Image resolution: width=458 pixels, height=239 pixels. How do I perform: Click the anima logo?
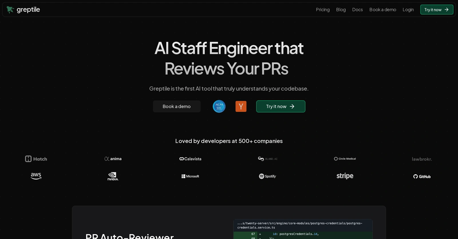[113, 159]
